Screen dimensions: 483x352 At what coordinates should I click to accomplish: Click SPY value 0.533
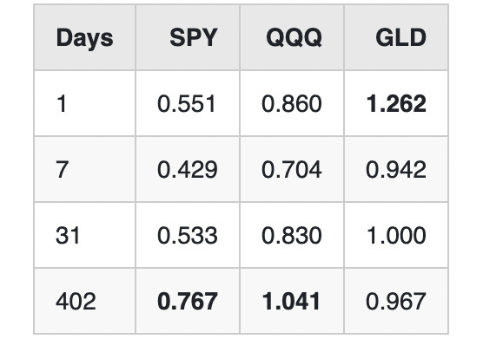click(x=188, y=236)
